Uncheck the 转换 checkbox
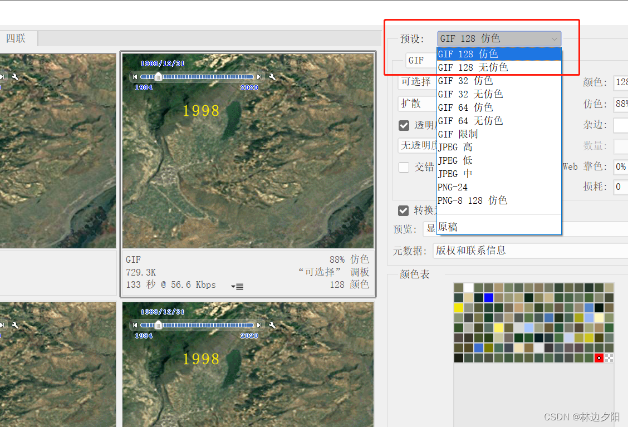The height and width of the screenshot is (427, 628). pos(403,210)
